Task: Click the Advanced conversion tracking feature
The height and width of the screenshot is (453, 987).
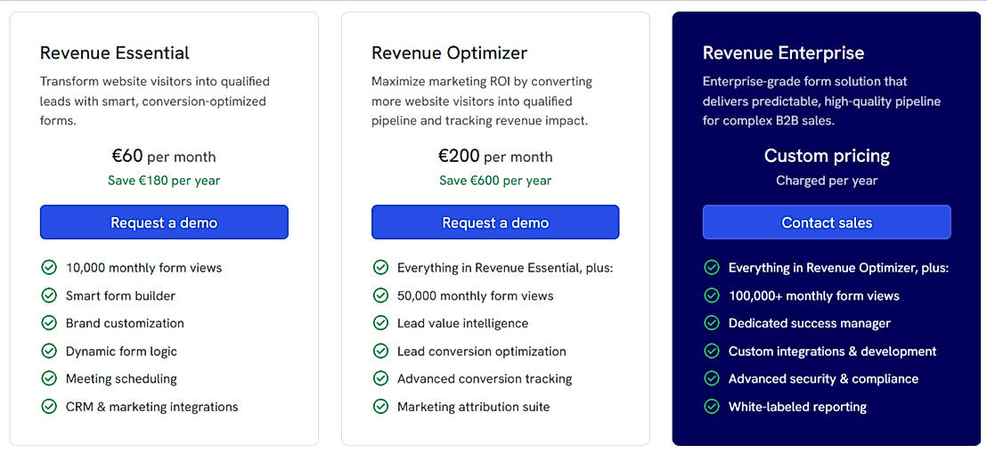Action: pyautogui.click(x=485, y=379)
